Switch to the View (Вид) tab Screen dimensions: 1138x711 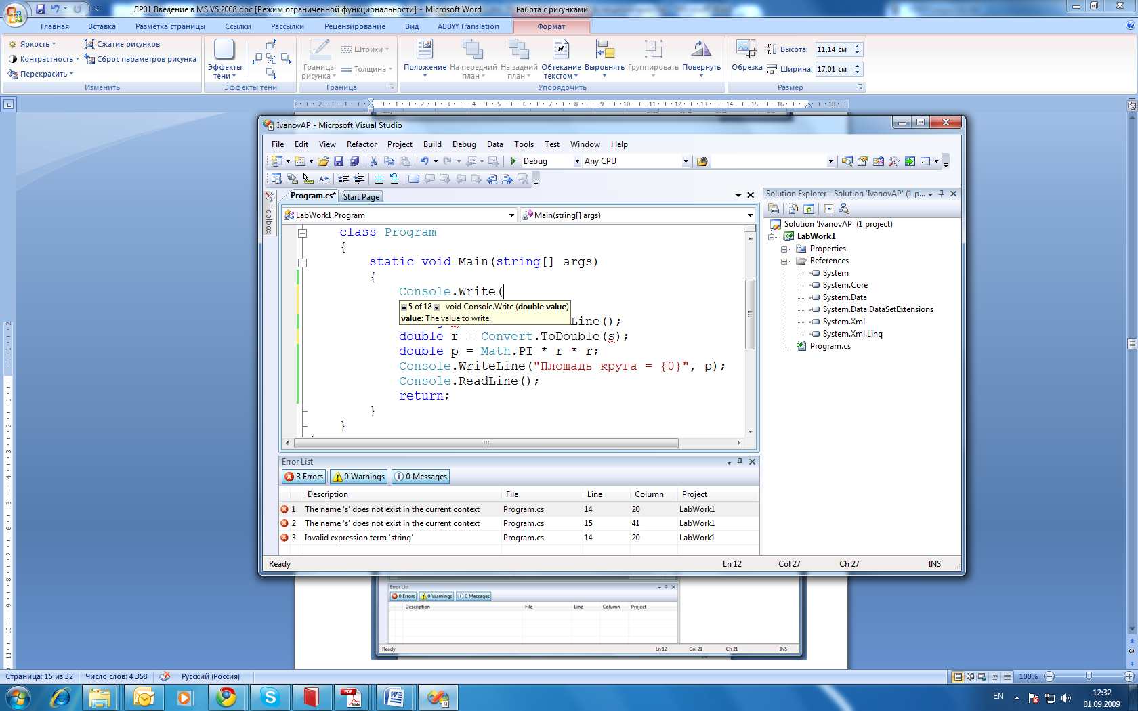[412, 26]
